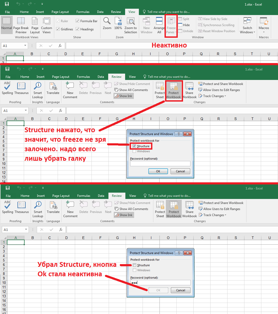Set zoom to 100% on the View ribbon
Viewport: 278px width, 314px height.
(118, 23)
